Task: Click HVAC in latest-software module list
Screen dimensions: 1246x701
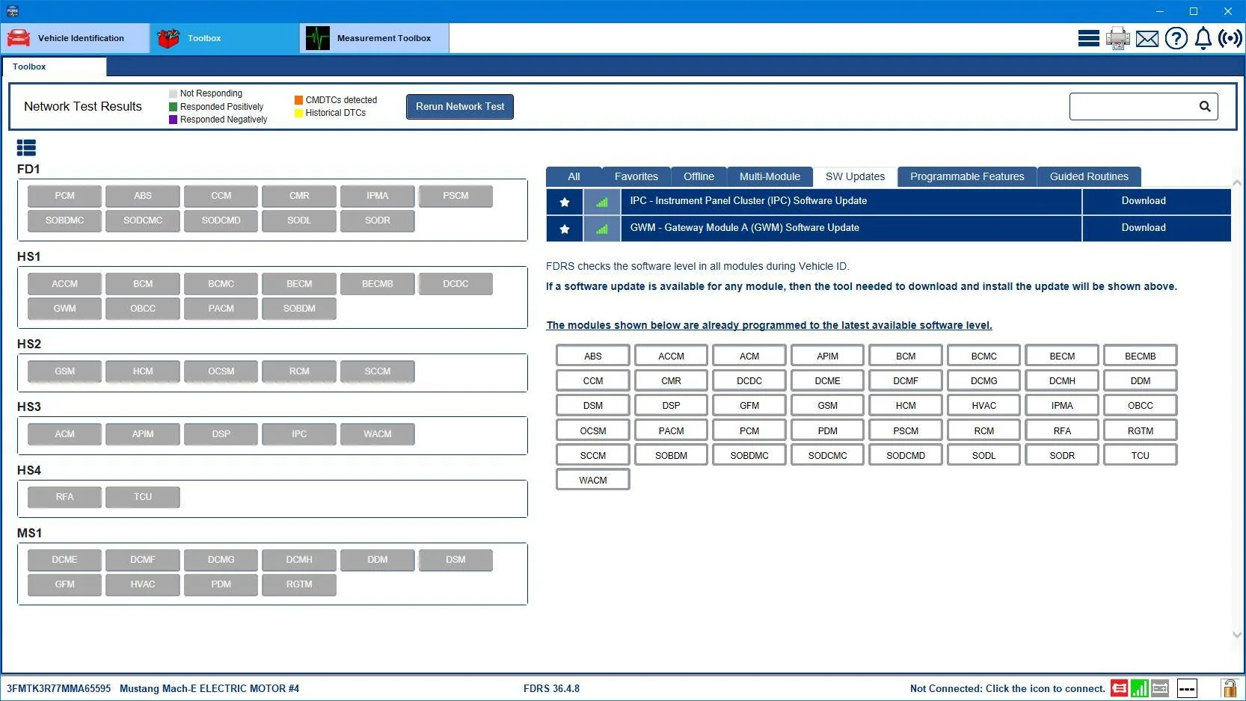Action: click(x=983, y=406)
